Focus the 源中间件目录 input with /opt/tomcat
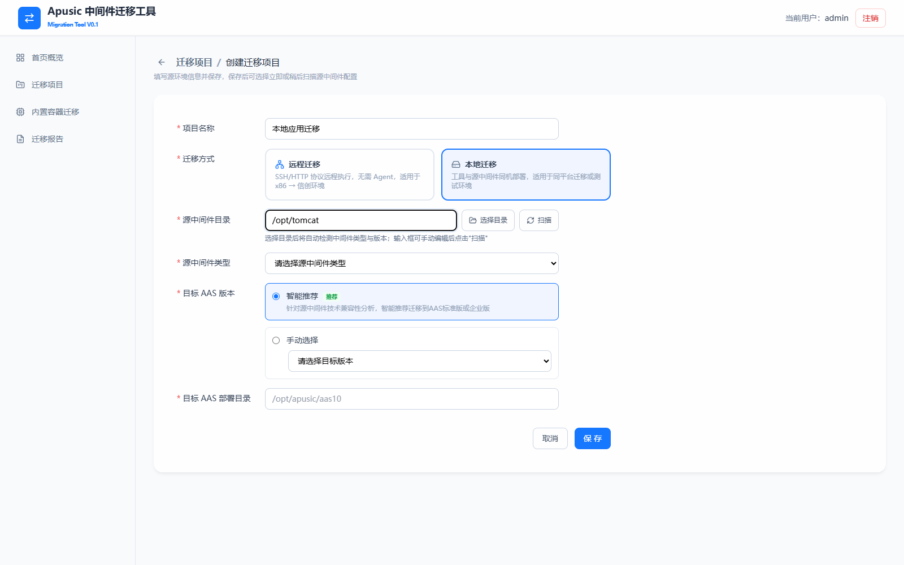The height and width of the screenshot is (565, 904). [x=361, y=220]
